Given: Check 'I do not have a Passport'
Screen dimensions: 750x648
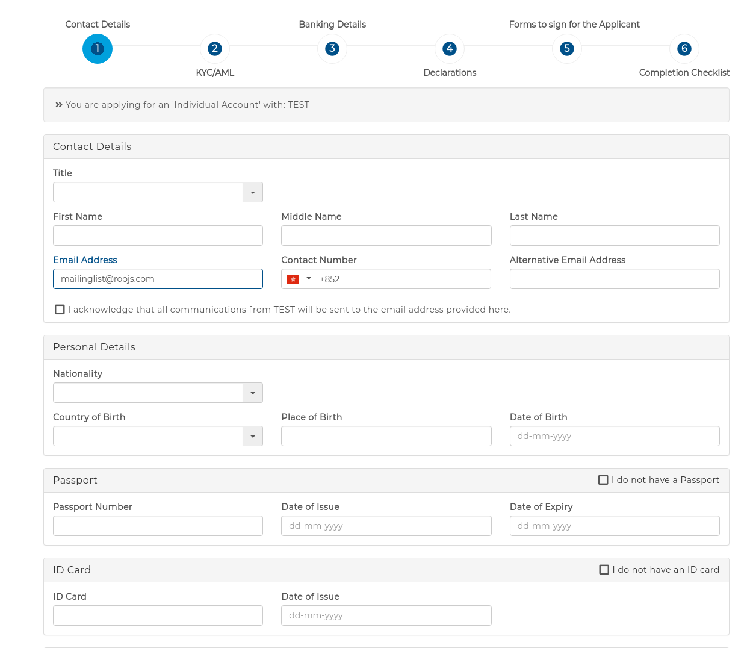Looking at the screenshot, I should [603, 480].
